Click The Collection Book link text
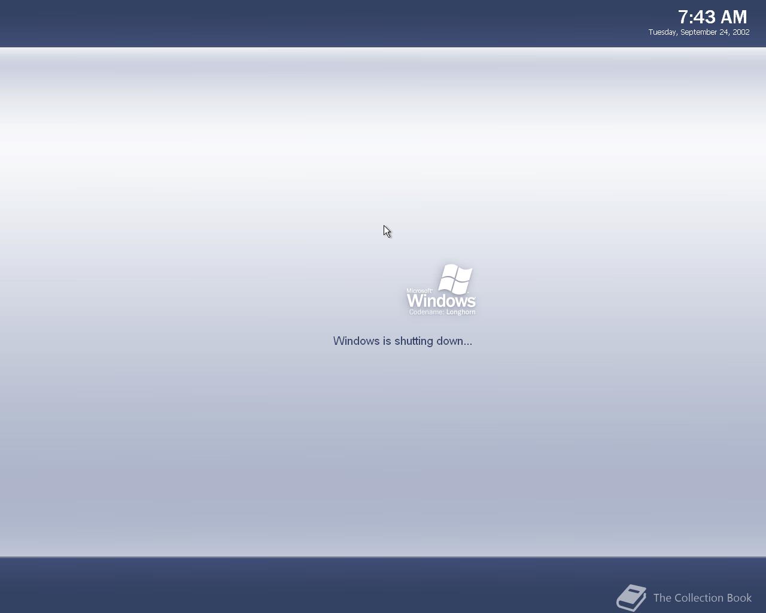 pyautogui.click(x=702, y=597)
